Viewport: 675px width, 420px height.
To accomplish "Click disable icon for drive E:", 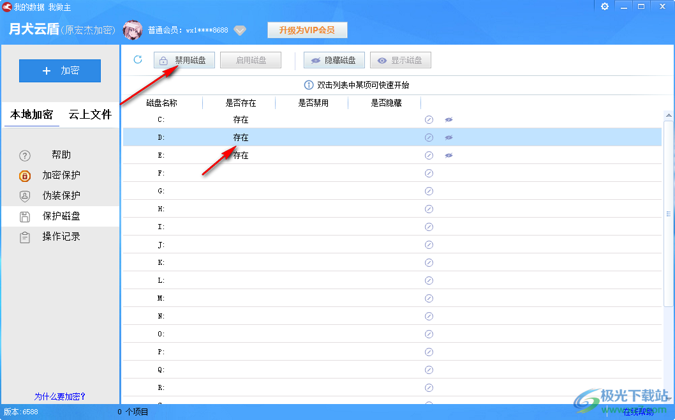I will click(x=429, y=156).
